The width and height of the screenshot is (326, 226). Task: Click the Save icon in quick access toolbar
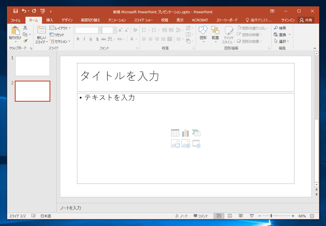[x=15, y=11]
